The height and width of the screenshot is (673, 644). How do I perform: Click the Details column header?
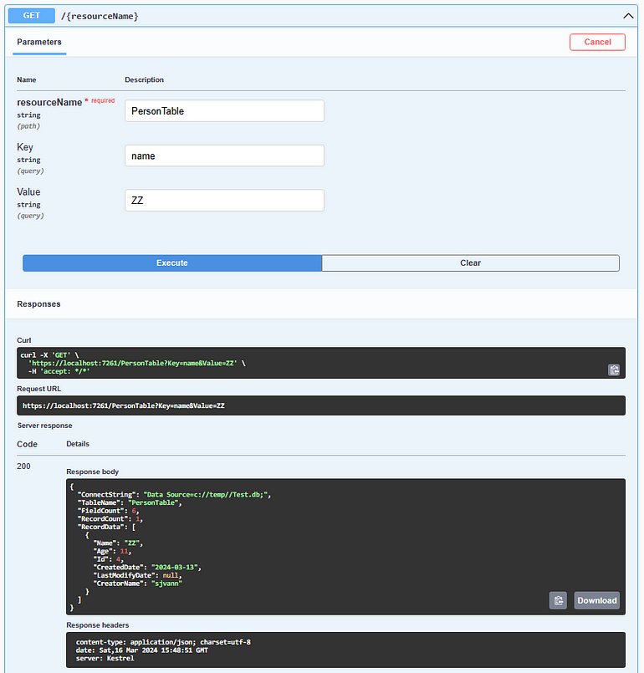point(78,444)
